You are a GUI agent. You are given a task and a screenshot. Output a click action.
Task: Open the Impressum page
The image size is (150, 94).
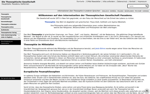tap(142, 2)
